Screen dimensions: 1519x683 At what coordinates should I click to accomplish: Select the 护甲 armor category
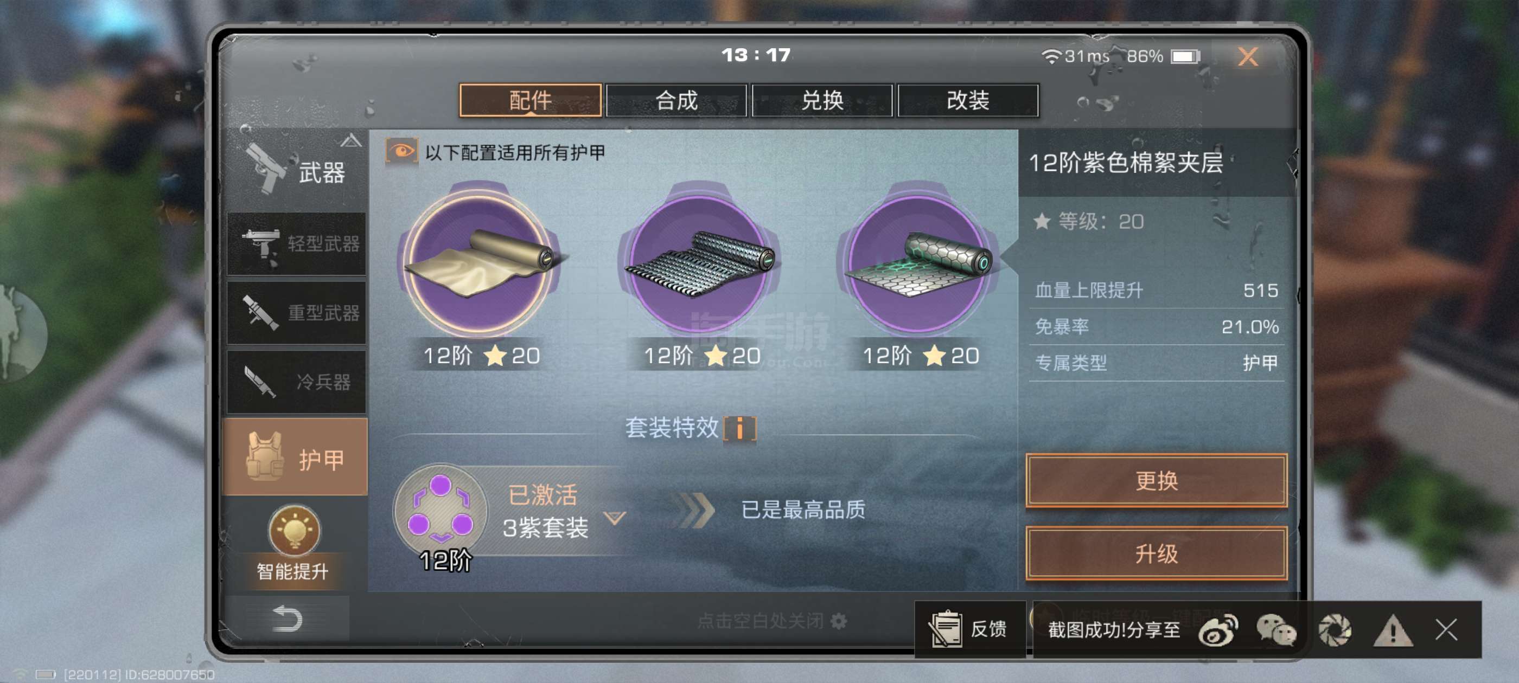point(296,458)
